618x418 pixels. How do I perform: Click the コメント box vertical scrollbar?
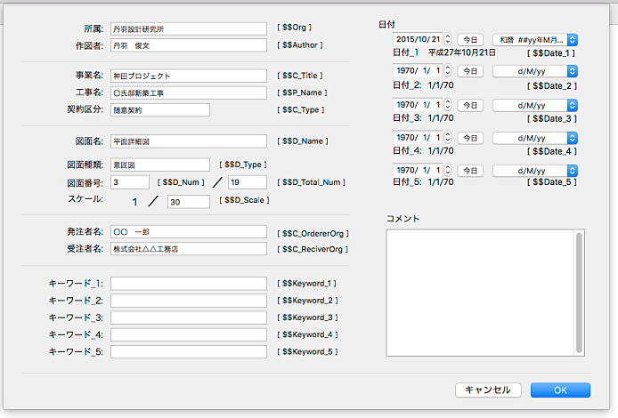[580, 293]
